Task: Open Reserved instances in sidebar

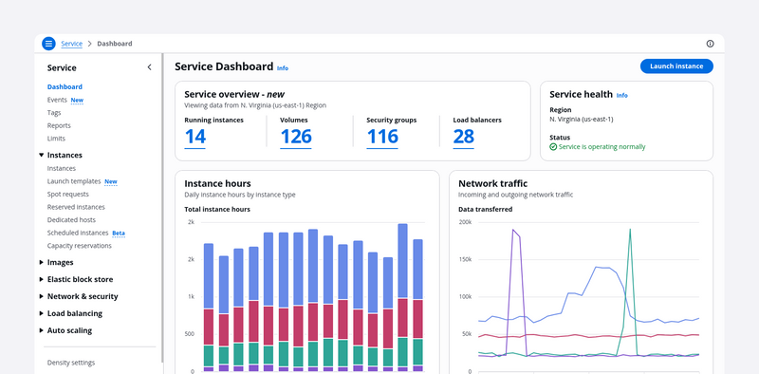Action: click(x=76, y=207)
